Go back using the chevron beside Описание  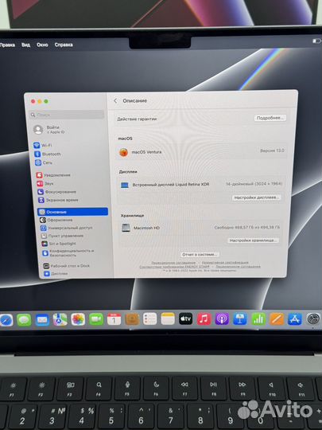pos(115,100)
